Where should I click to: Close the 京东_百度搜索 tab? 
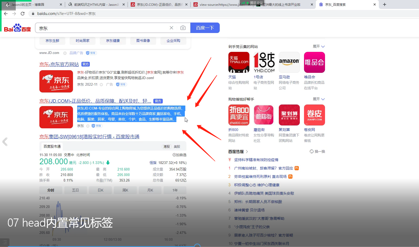pyautogui.click(x=374, y=4)
